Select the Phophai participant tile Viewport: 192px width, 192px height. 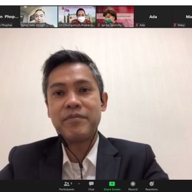pyautogui.click(x=10, y=17)
